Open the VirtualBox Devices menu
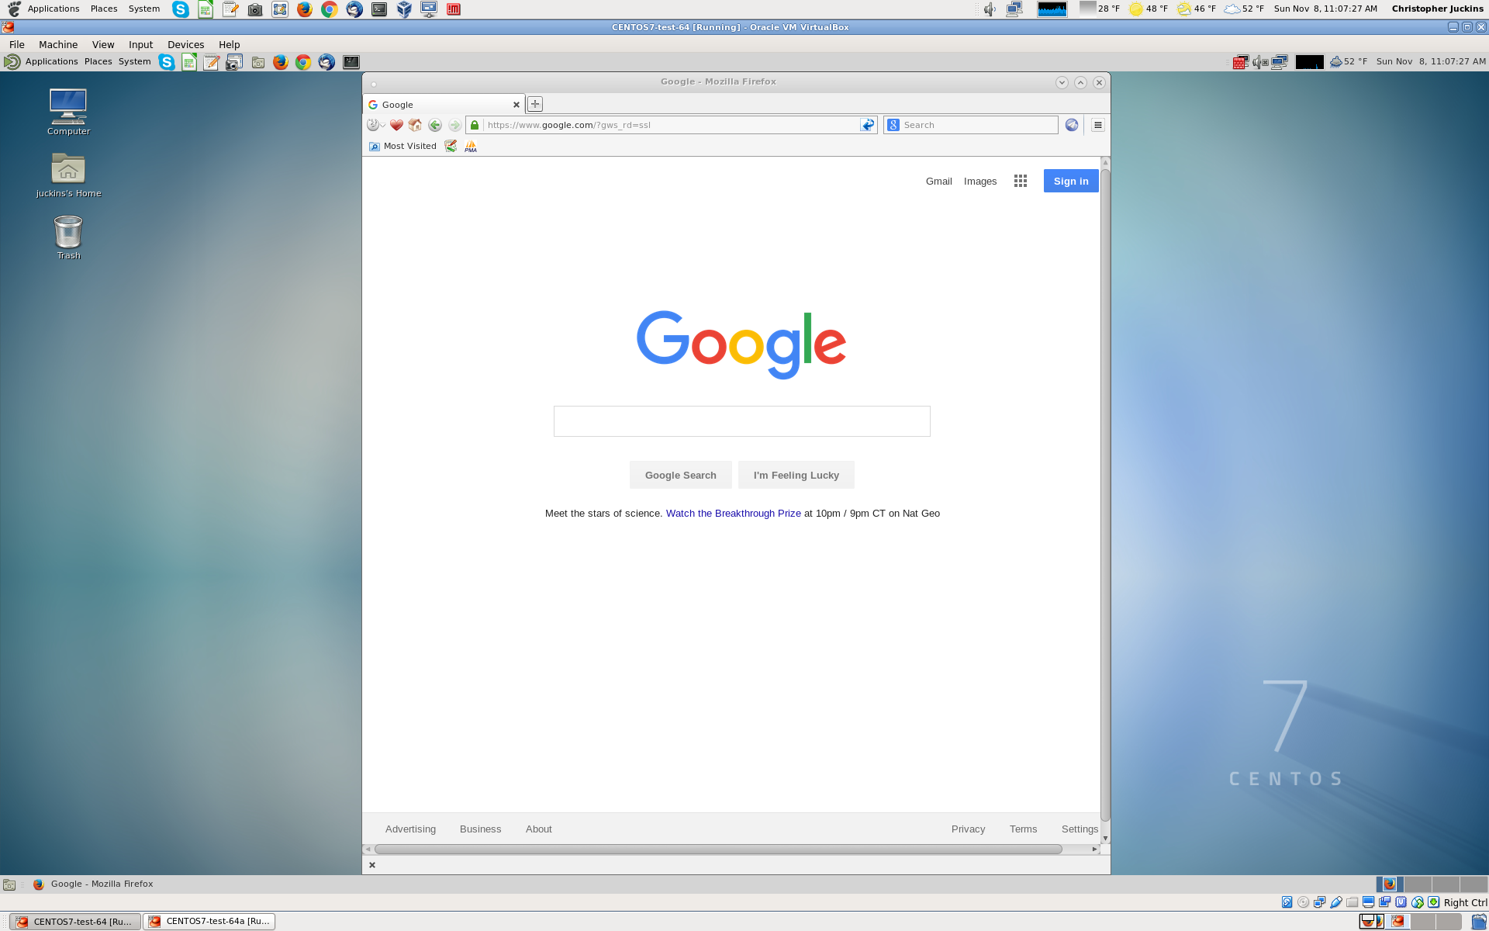Viewport: 1489px width, 931px height. click(185, 44)
